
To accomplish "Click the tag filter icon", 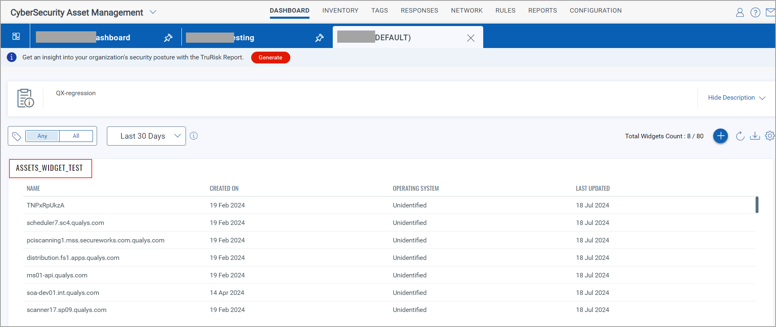I will coord(17,136).
